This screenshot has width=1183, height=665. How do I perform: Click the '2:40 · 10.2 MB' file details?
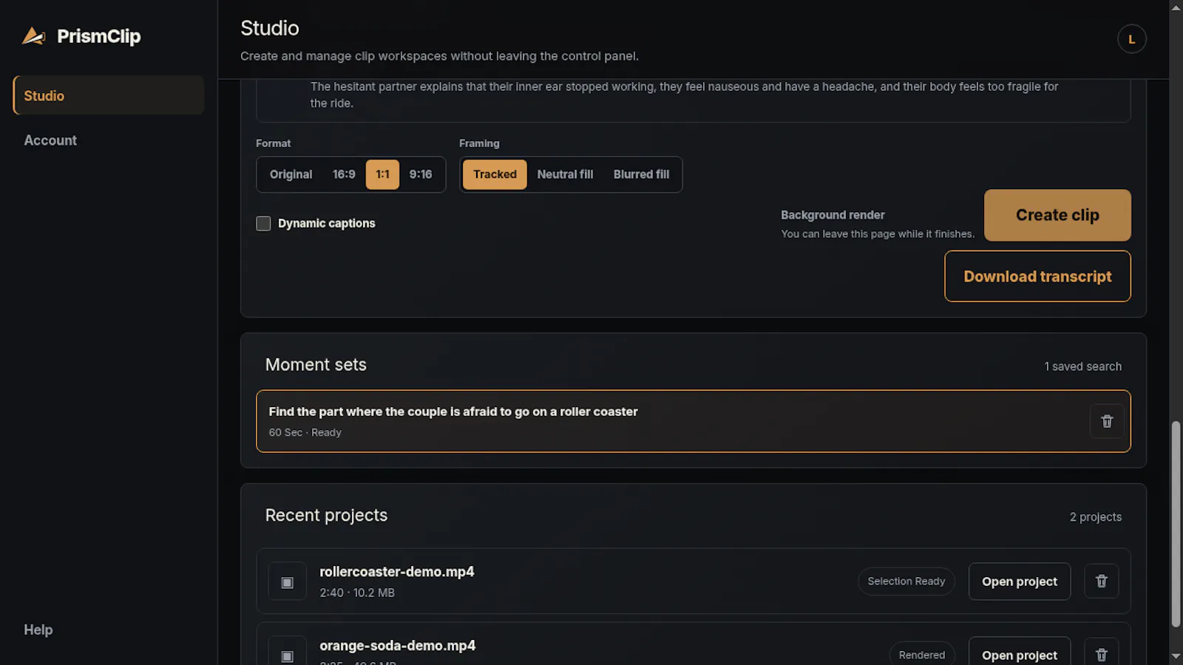357,593
